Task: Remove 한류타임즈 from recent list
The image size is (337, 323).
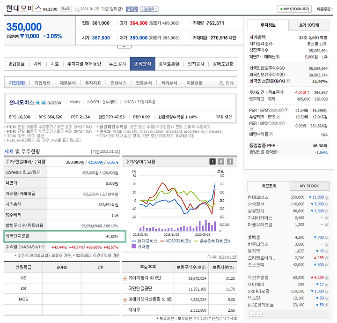Action: pyautogui.click(x=327, y=245)
